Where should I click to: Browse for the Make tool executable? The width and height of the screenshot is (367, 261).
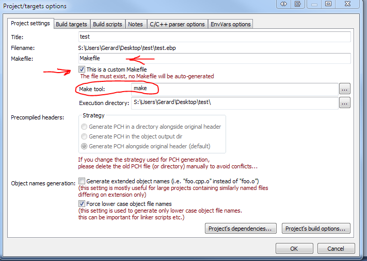(x=344, y=89)
